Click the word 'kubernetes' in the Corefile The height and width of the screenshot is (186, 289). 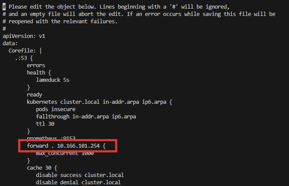click(x=42, y=102)
